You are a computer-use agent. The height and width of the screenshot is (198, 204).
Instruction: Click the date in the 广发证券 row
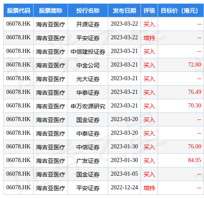coord(124,160)
